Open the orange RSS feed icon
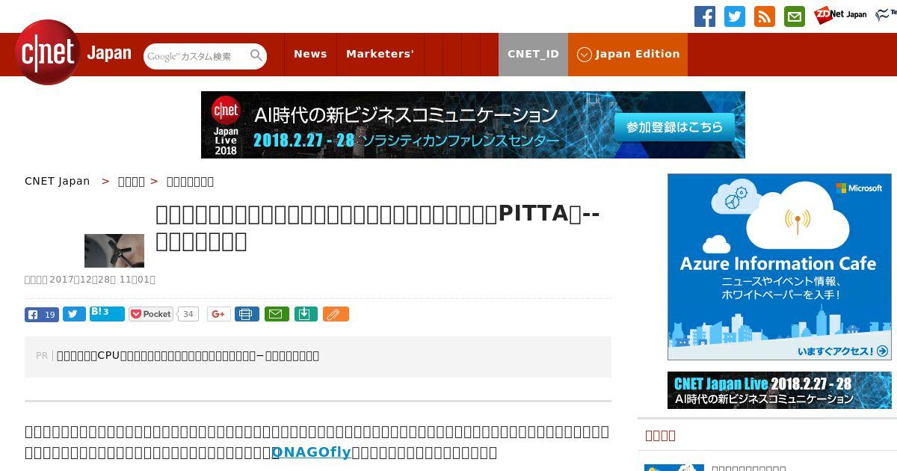897x471 pixels. pos(765,16)
